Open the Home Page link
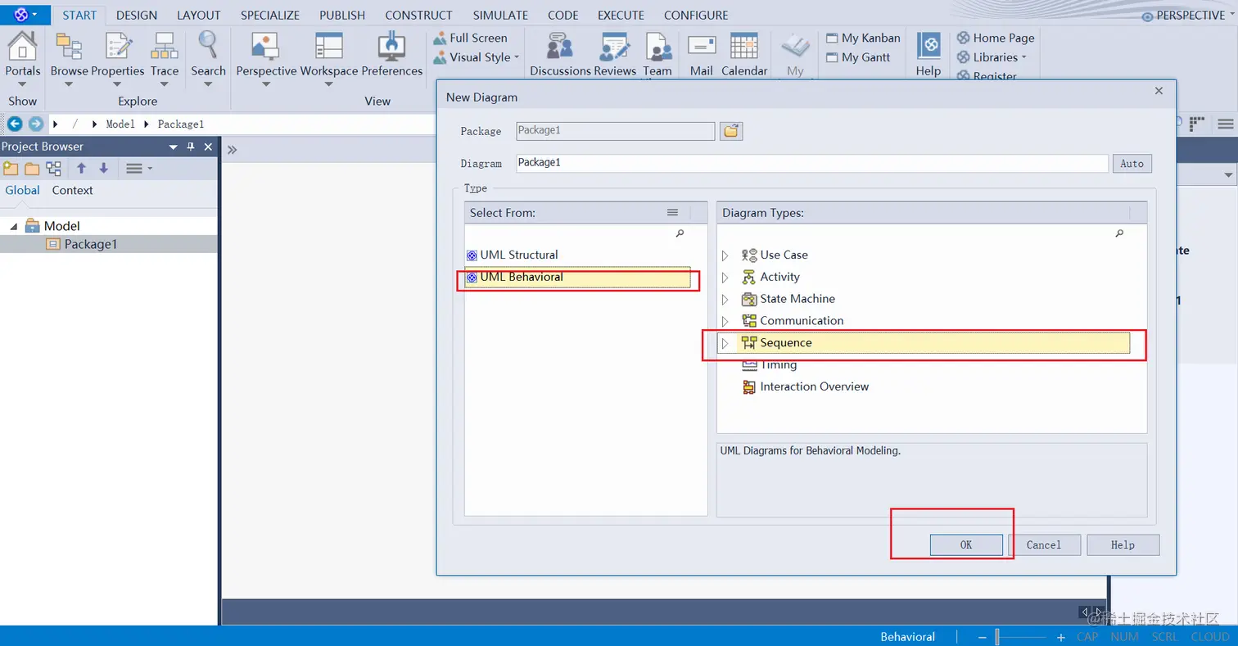Screen dimensions: 1238x646 click(996, 38)
